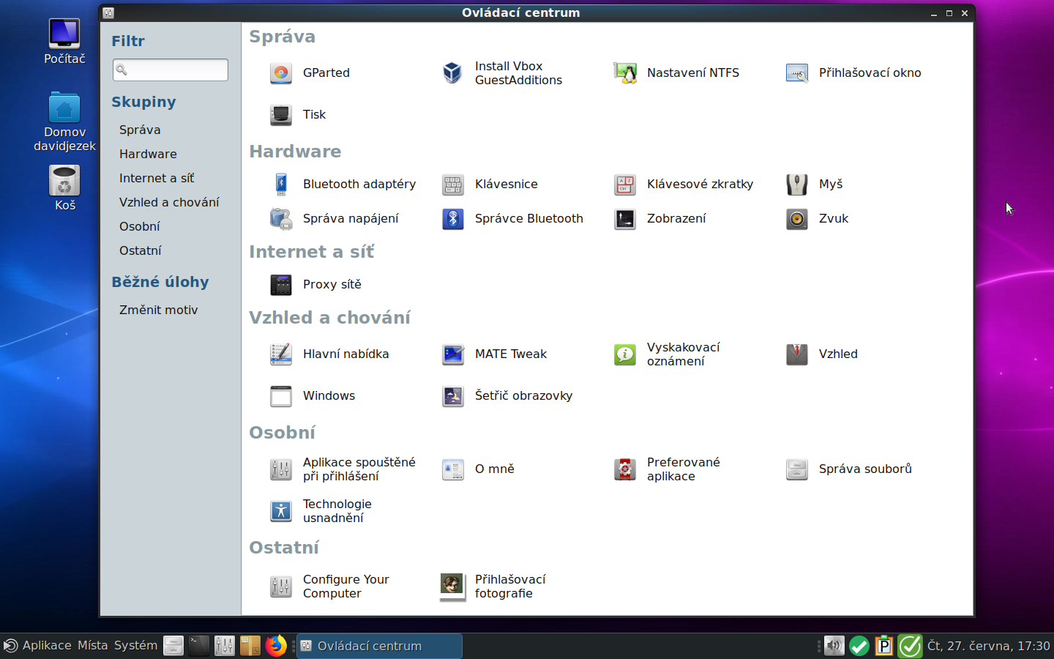This screenshot has width=1054, height=659.
Task: Click the Filtr search field
Action: click(171, 70)
